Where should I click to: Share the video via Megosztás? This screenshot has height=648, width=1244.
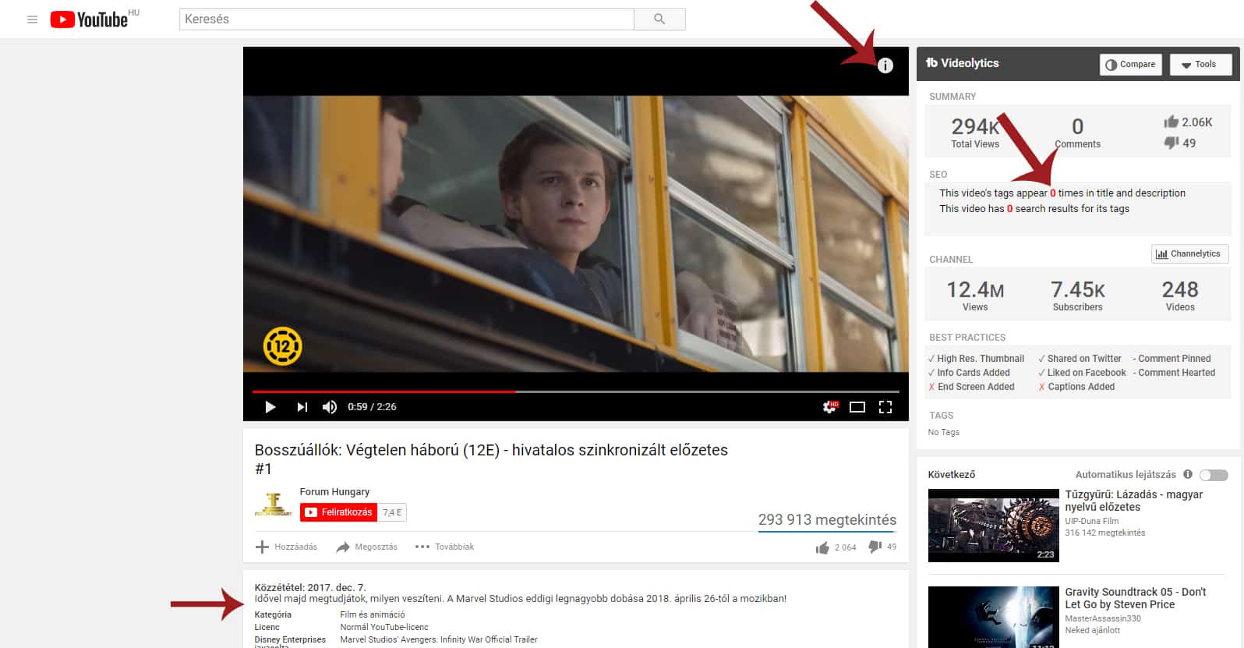click(x=366, y=547)
